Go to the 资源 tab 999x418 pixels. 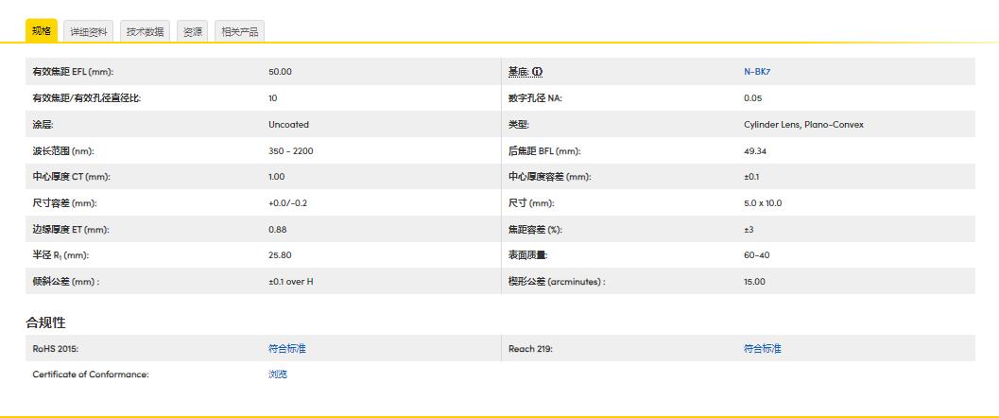coord(192,31)
